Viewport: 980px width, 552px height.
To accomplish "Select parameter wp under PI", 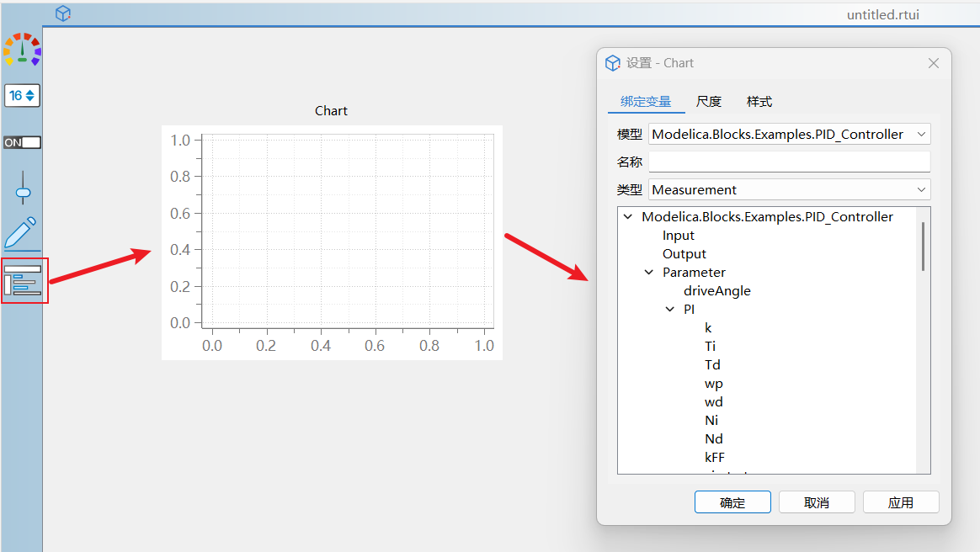I will pyautogui.click(x=714, y=384).
